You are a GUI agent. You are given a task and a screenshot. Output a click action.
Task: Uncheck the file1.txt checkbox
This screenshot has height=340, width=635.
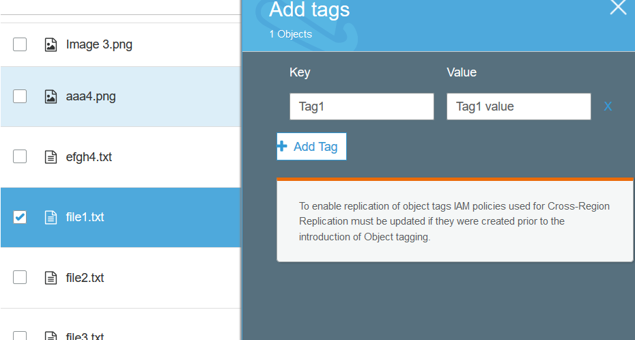(x=20, y=218)
